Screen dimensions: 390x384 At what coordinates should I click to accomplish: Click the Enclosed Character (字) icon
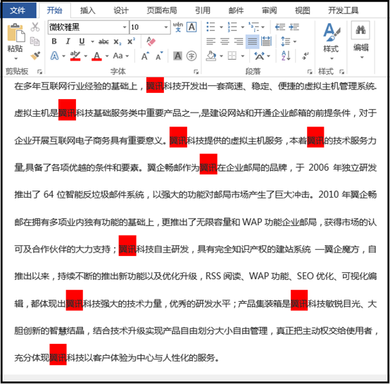coord(191,56)
